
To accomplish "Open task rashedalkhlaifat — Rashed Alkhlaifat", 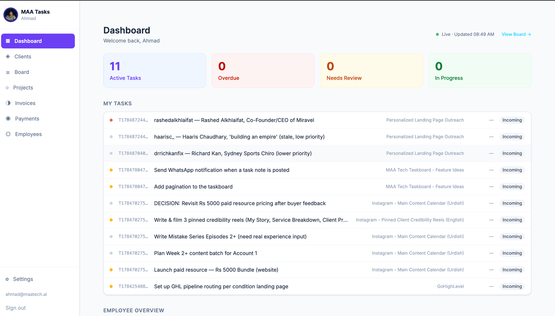I will (x=317, y=120).
